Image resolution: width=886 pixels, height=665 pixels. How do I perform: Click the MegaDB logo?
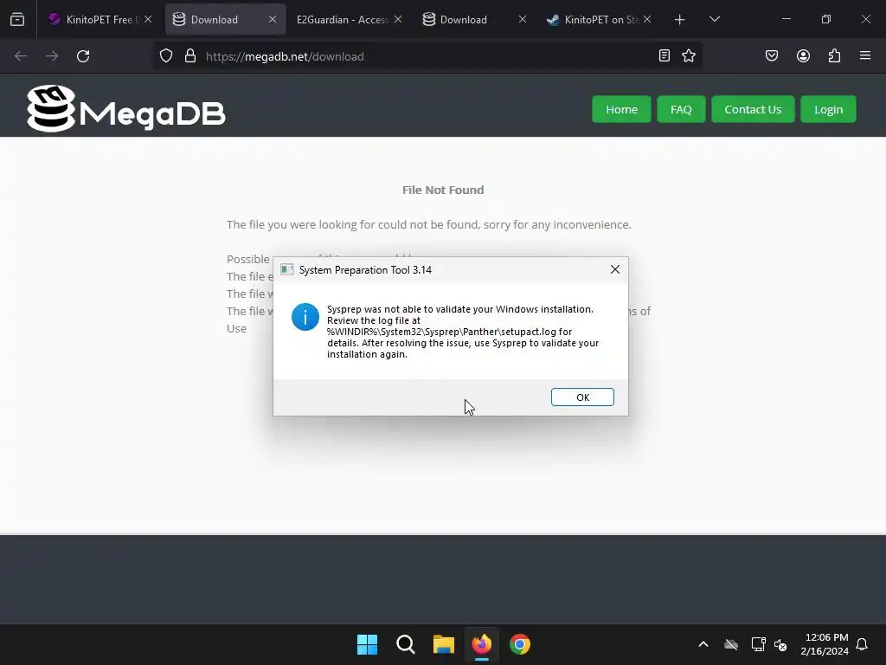pos(126,108)
